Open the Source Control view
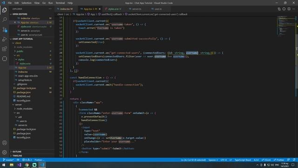Image resolution: width=298 pixels, height=168 pixels. click(4, 29)
